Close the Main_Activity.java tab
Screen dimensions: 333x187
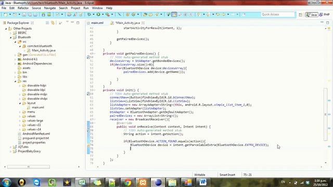click(143, 23)
